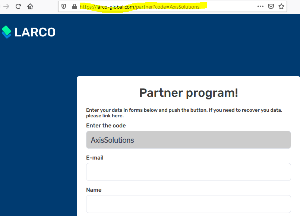
Task: Click the browser forward arrow
Action: 6,6
